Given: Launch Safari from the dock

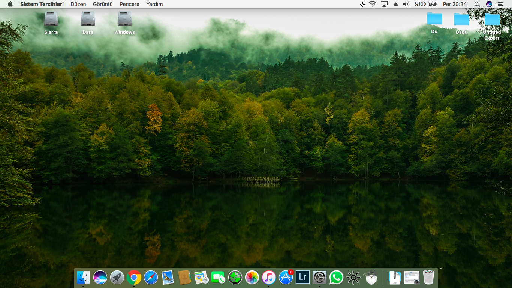Looking at the screenshot, I should [151, 277].
